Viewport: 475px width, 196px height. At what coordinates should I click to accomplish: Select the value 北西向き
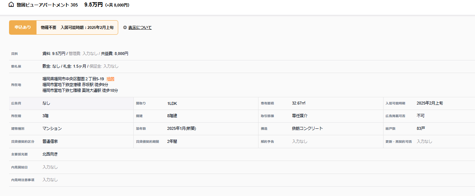point(50,154)
